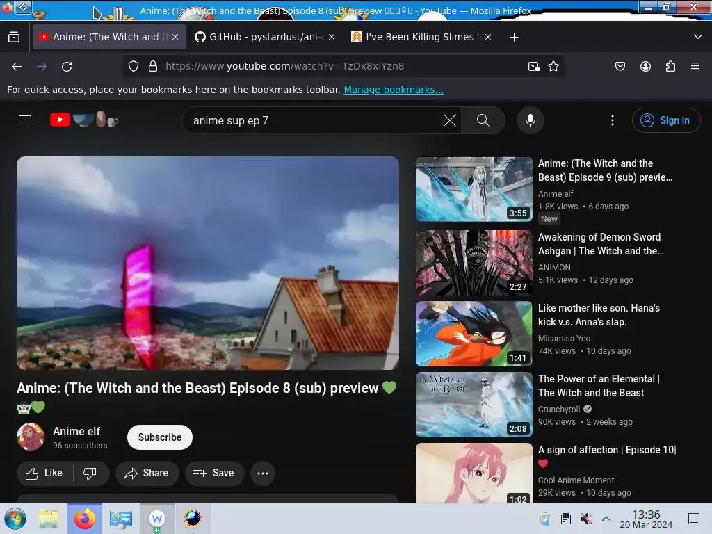
Task: Submit search with the magnifier button
Action: coord(483,120)
